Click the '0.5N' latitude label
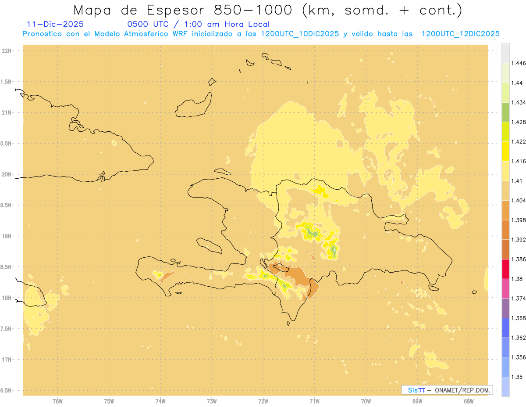The width and height of the screenshot is (526, 407). click(x=7, y=144)
